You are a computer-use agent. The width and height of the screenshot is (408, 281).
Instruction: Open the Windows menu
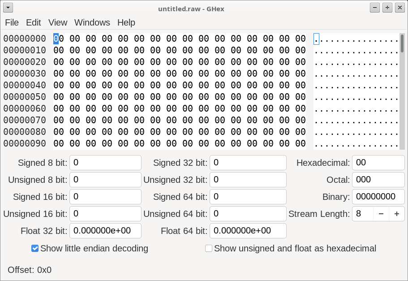[x=92, y=23]
